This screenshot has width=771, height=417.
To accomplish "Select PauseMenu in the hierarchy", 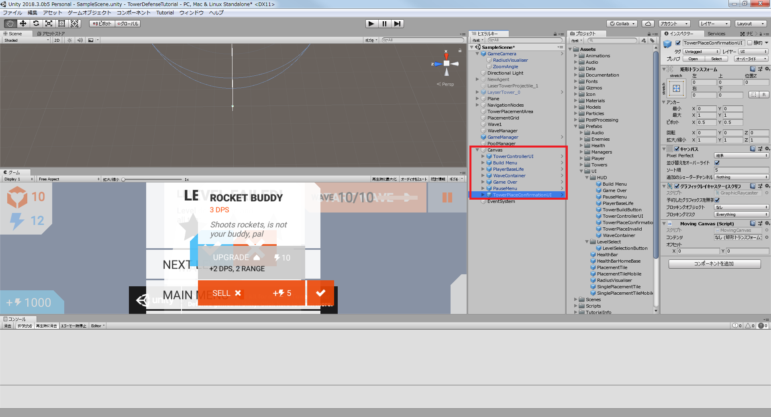I will (x=505, y=188).
